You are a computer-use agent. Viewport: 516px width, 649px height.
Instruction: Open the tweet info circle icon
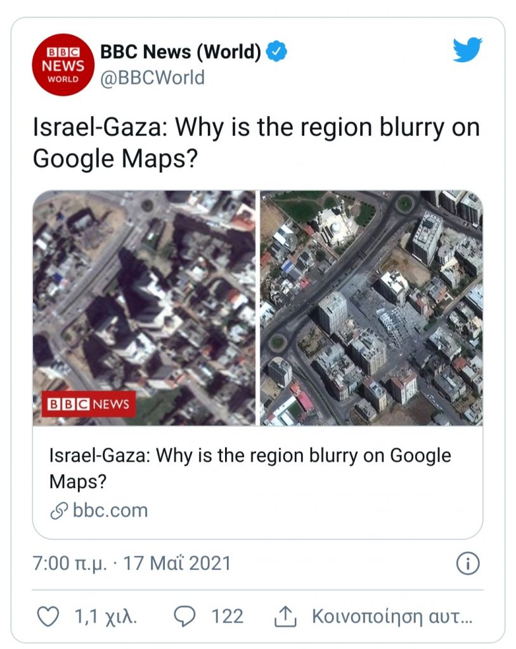pos(468,563)
